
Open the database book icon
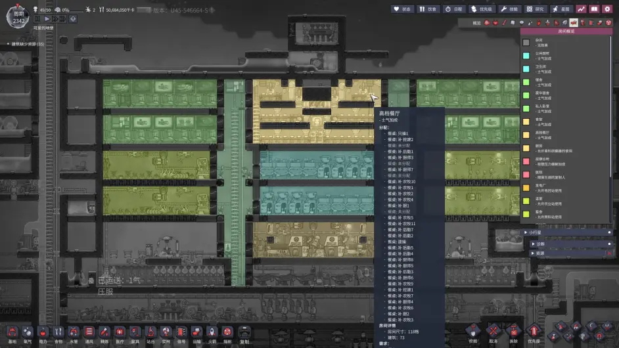click(594, 9)
